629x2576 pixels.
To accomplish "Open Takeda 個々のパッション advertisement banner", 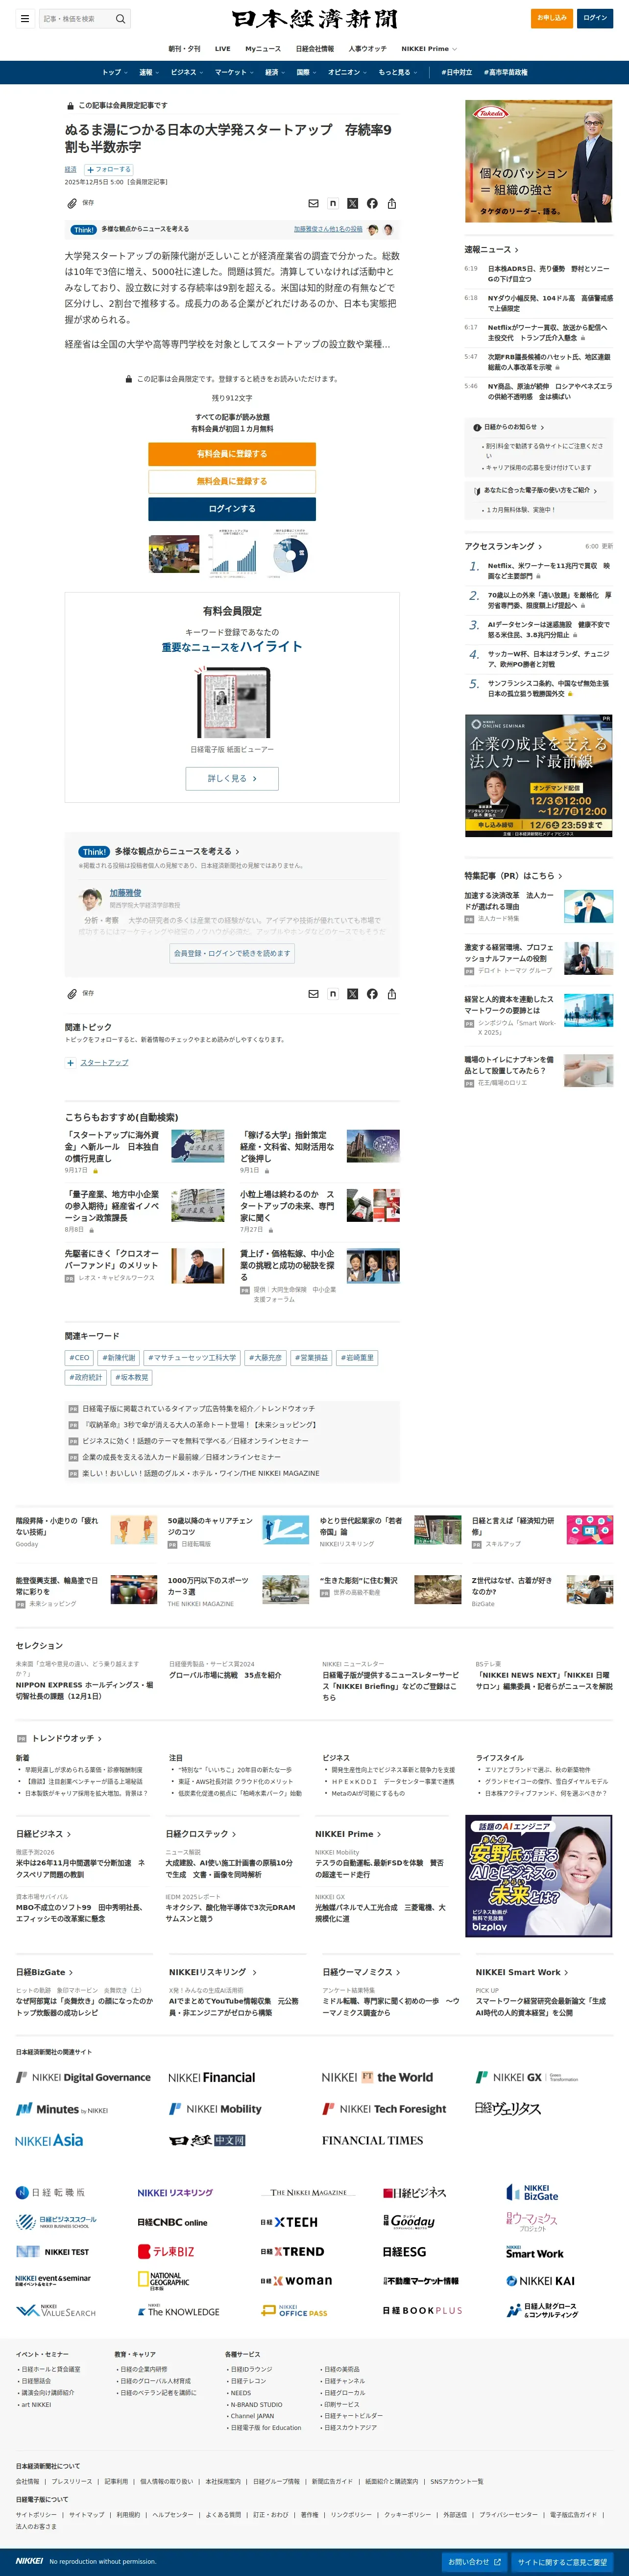I will click(x=538, y=161).
